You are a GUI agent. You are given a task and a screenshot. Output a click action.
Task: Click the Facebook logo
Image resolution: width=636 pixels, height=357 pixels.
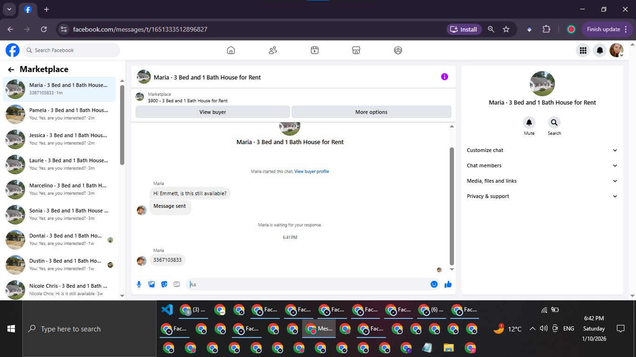(x=13, y=50)
